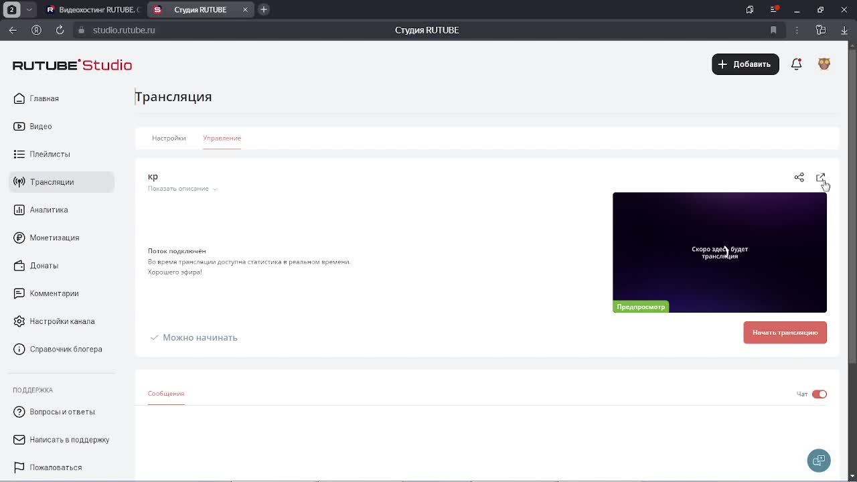Click the Начать трансляцию button

(x=785, y=333)
